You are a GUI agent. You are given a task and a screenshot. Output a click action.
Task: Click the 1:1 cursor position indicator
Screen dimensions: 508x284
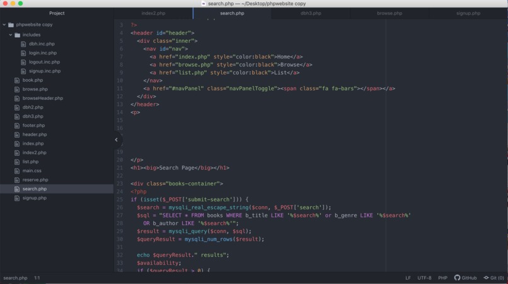click(x=37, y=278)
